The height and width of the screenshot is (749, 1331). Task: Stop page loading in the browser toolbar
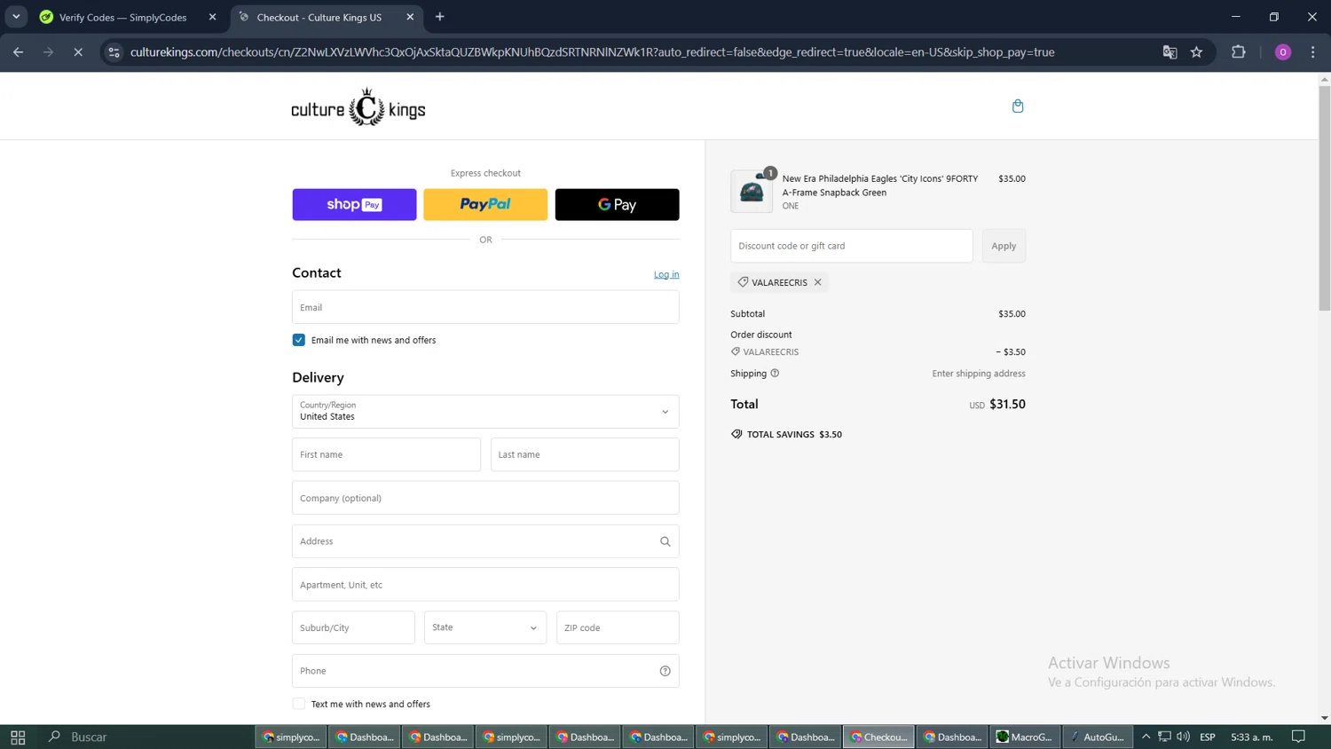[x=78, y=52]
